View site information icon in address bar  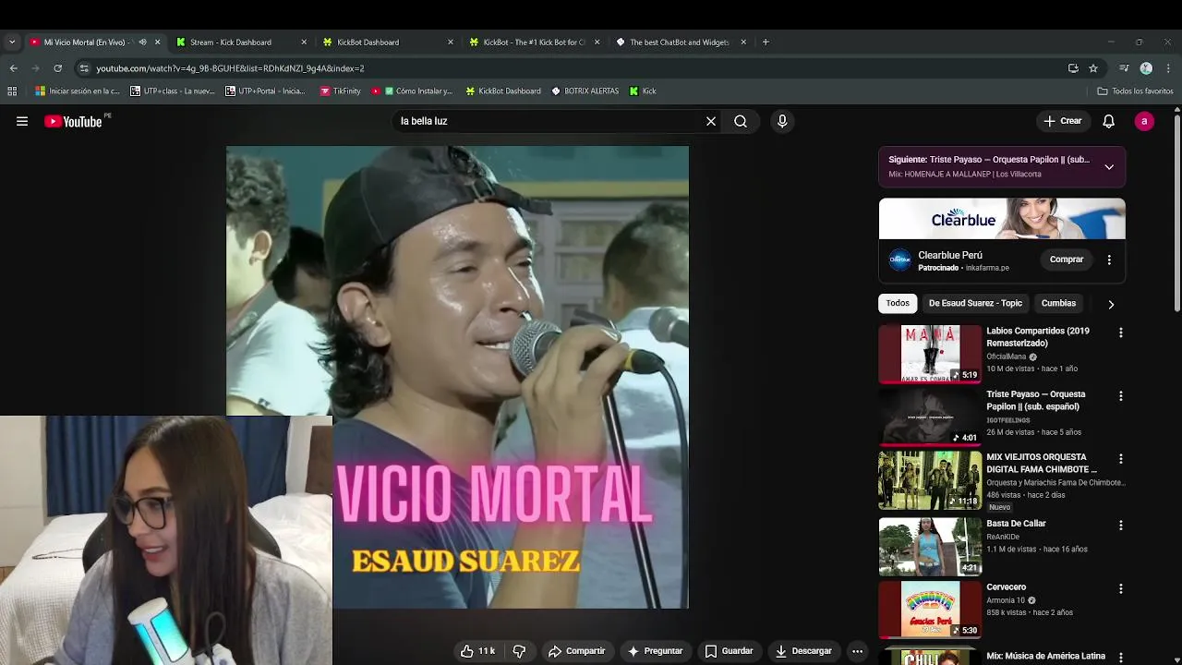pos(84,68)
